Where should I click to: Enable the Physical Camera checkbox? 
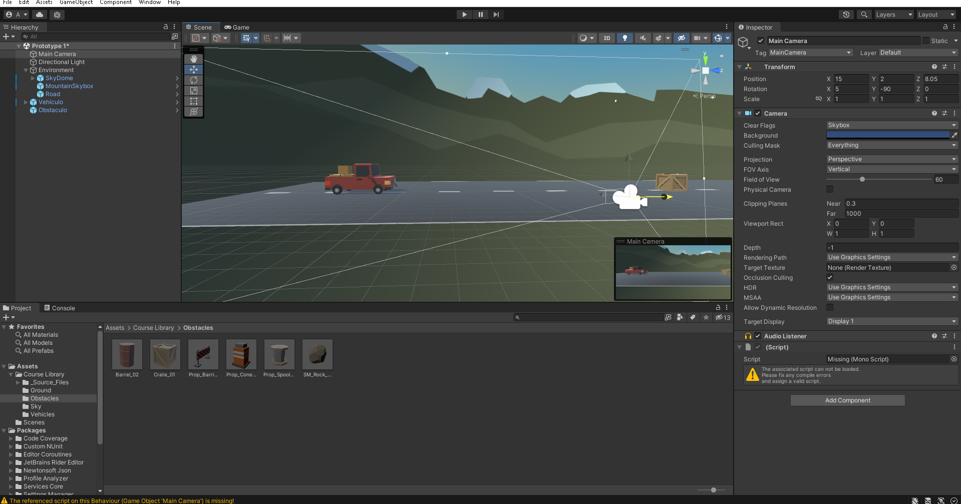[830, 189]
